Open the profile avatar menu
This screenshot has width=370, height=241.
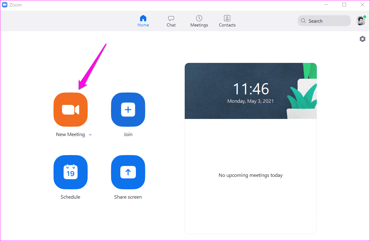pyautogui.click(x=361, y=21)
